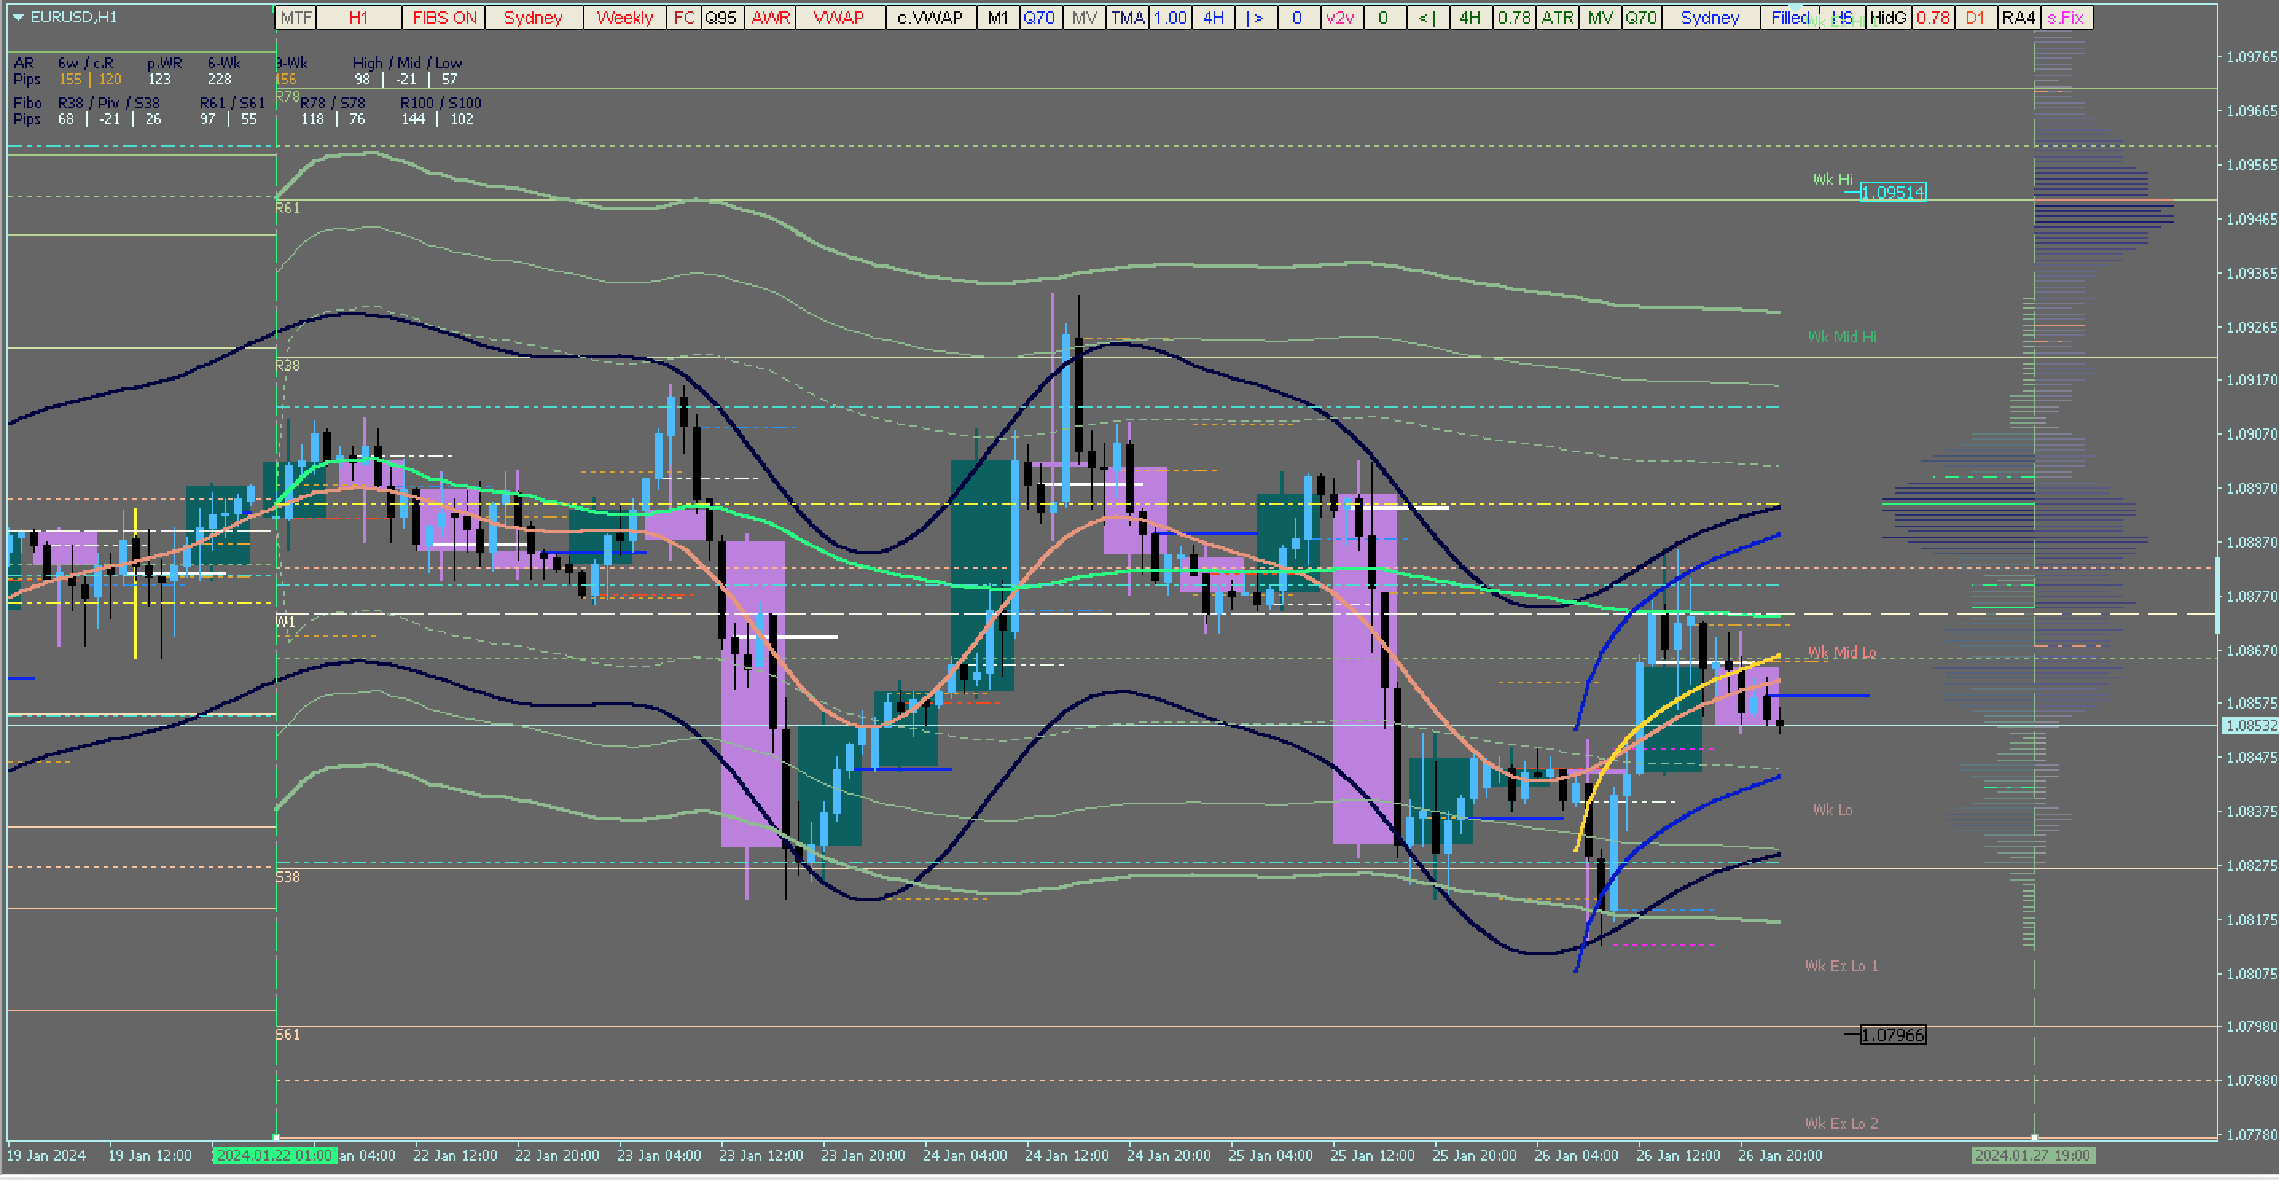Change the red Sydney session selector
Viewport: 2279px width, 1180px height.
[x=533, y=18]
